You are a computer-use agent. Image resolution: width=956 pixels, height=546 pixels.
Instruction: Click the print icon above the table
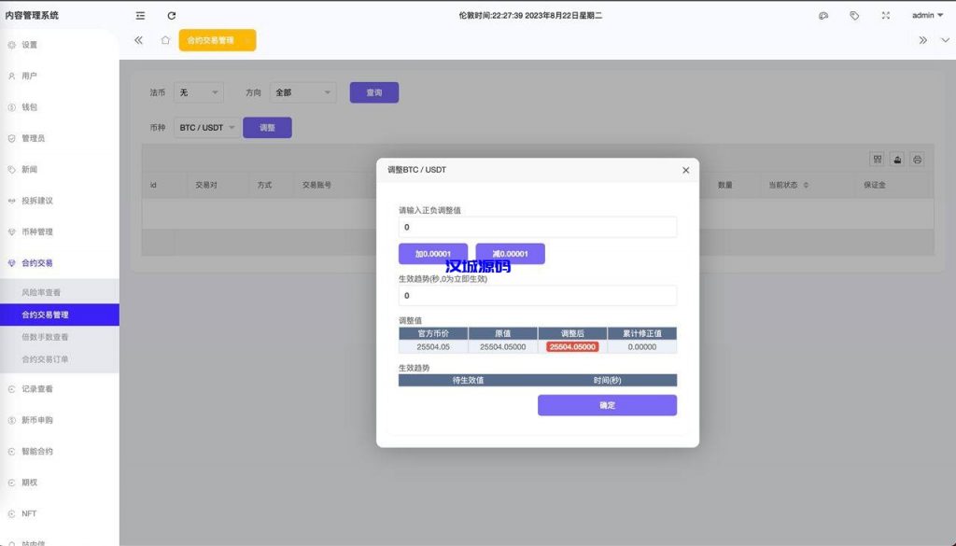[917, 160]
